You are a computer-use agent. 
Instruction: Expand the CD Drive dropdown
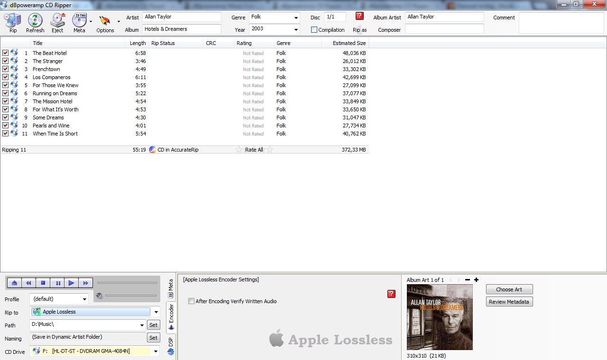155,351
